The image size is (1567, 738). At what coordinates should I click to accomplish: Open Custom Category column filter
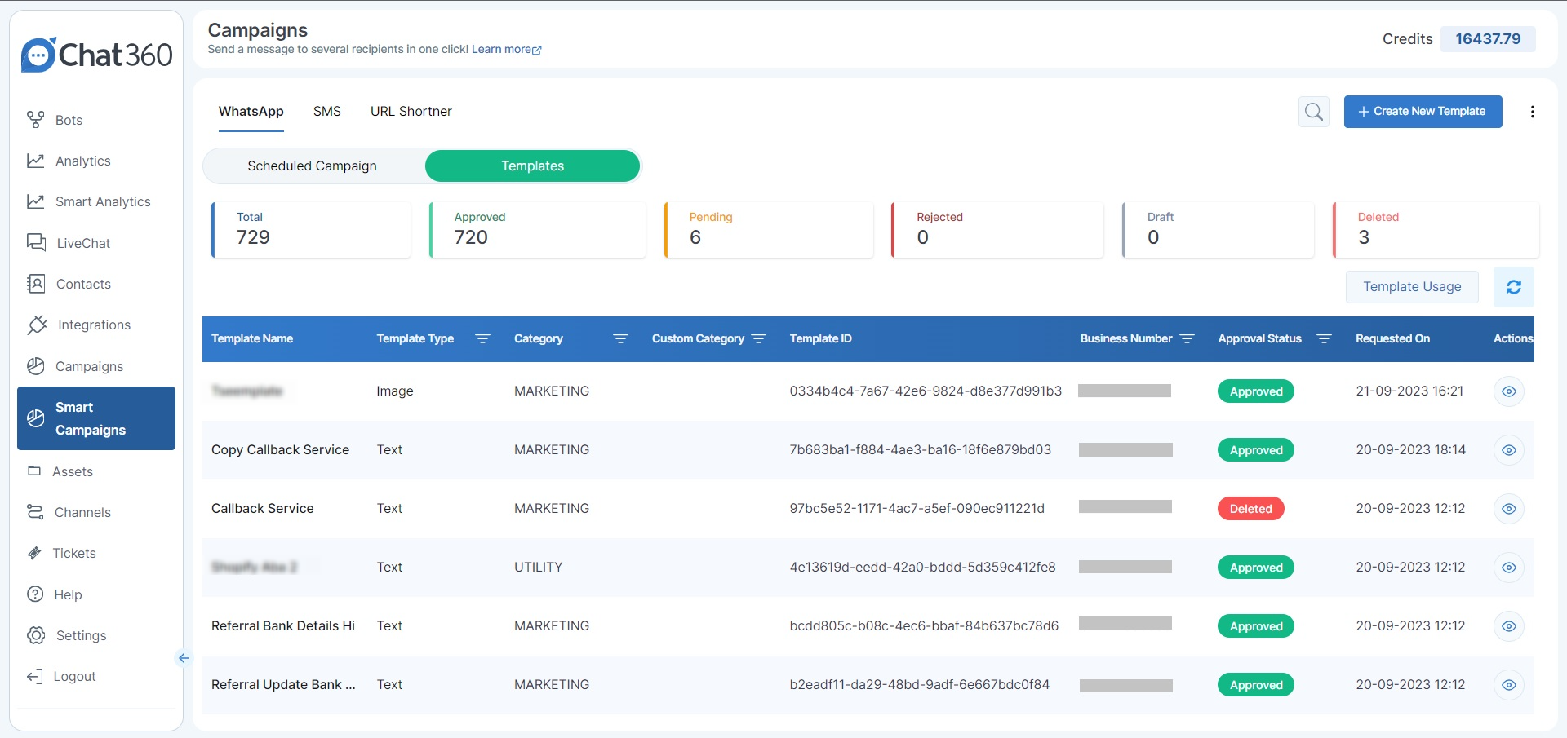click(x=759, y=338)
